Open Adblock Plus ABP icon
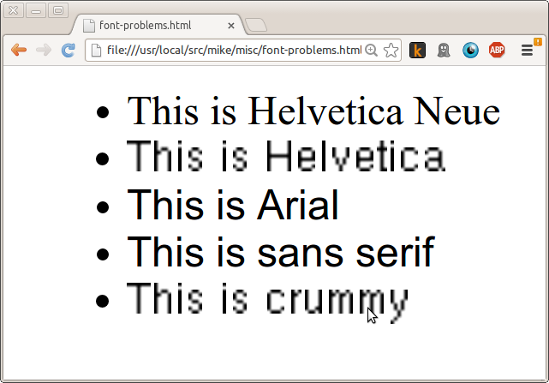 (x=497, y=50)
